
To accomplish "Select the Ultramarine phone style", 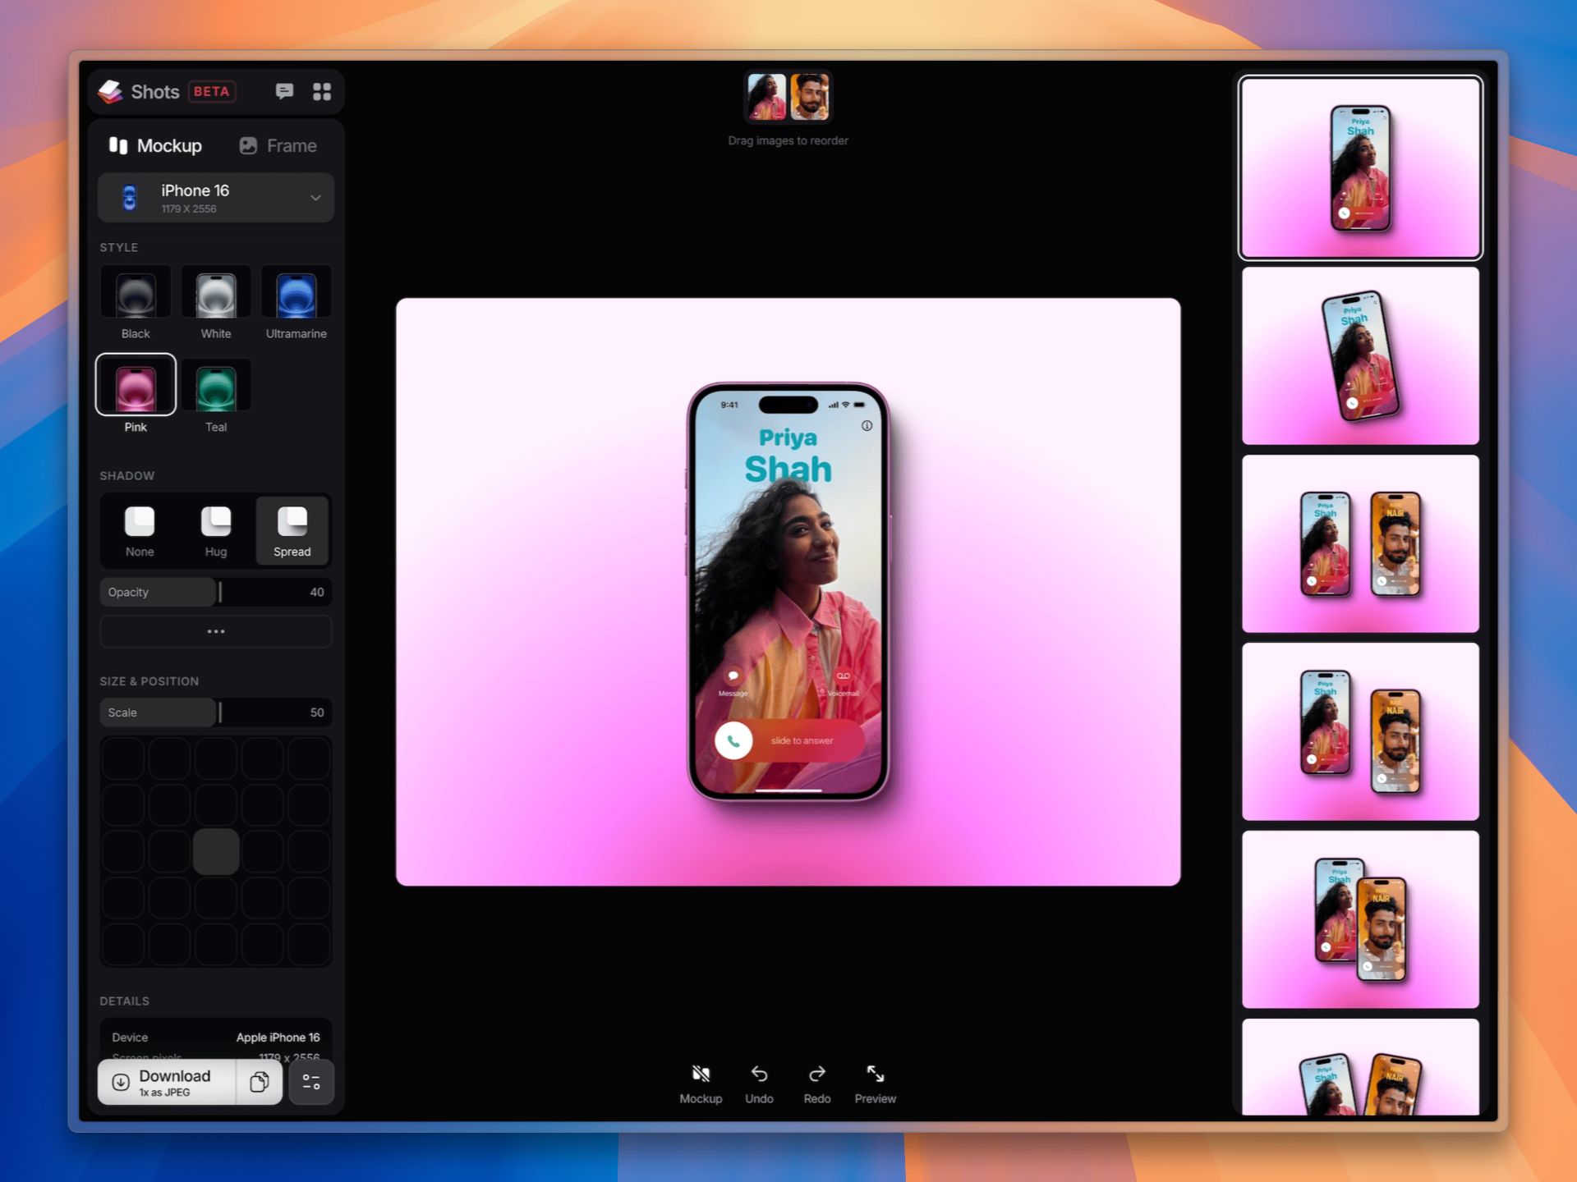I will pos(296,303).
